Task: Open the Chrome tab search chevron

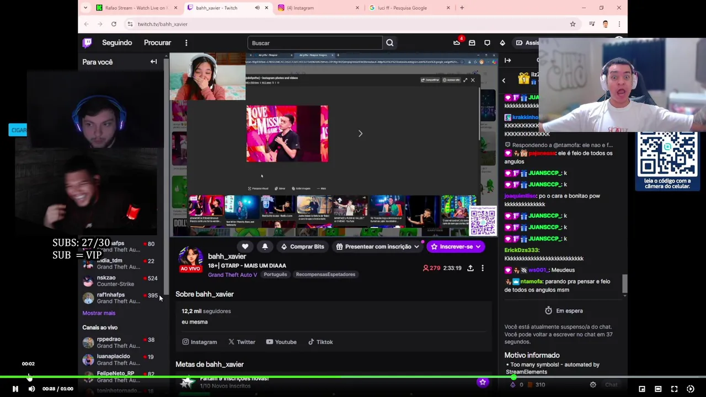Action: click(x=85, y=8)
